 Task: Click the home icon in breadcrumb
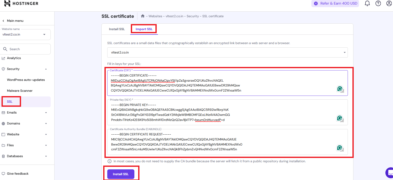point(143,16)
